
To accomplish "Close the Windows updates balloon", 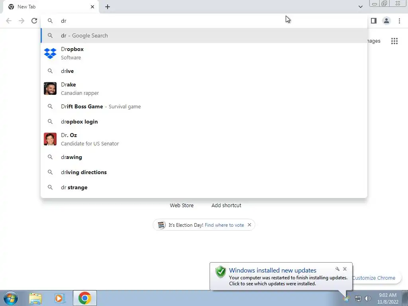I will [x=345, y=269].
